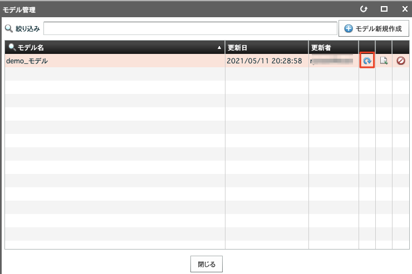This screenshot has height=274, width=412.
Task: Select the demo_モデル row name
Action: click(x=27, y=61)
